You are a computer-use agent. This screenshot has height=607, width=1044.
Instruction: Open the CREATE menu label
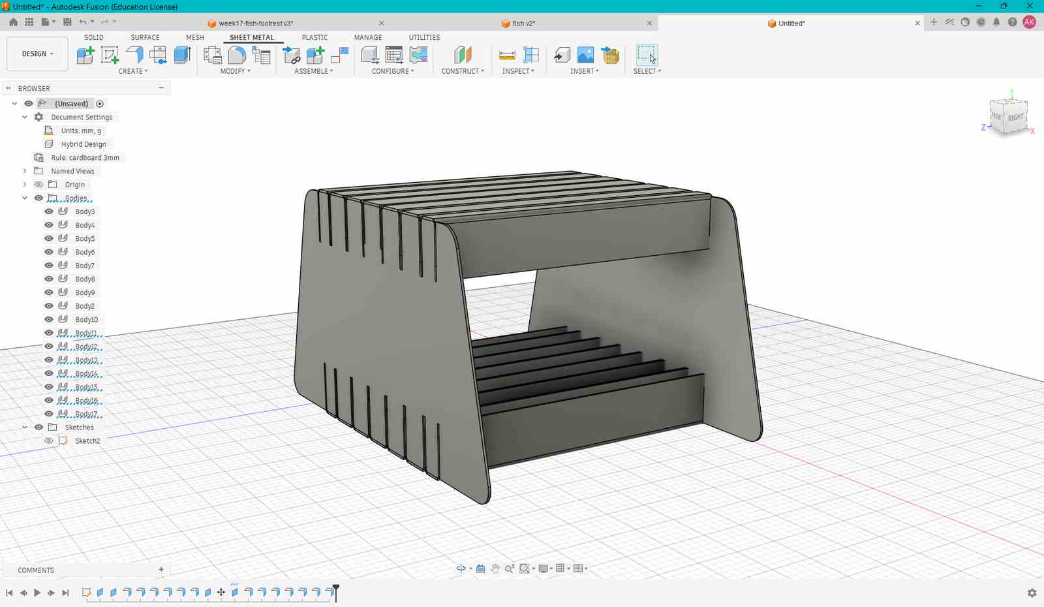pos(133,71)
